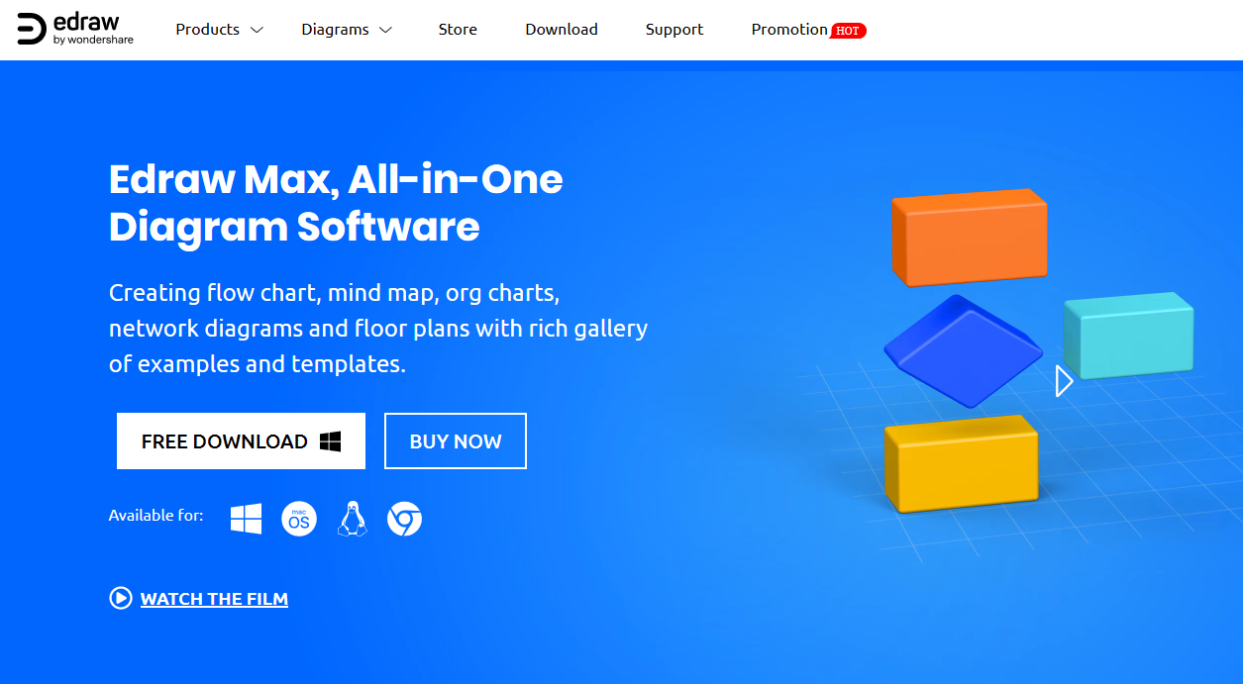Image resolution: width=1243 pixels, height=684 pixels.
Task: Open the Store menu item
Action: (458, 30)
